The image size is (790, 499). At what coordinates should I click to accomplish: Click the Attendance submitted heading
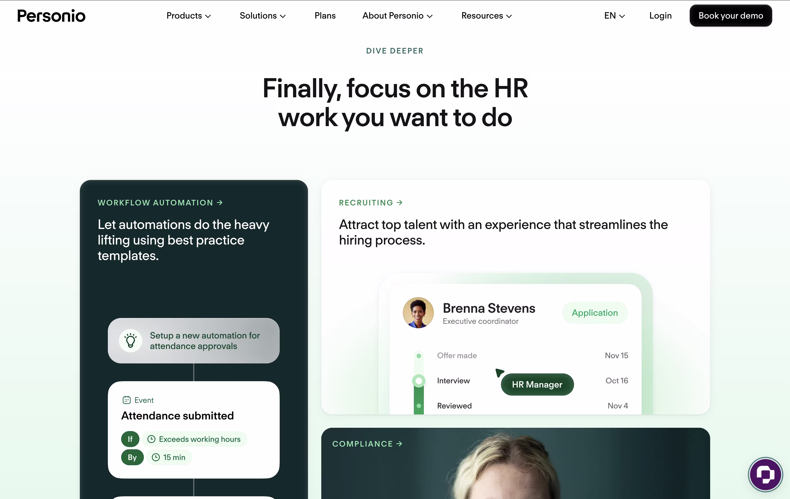point(177,416)
